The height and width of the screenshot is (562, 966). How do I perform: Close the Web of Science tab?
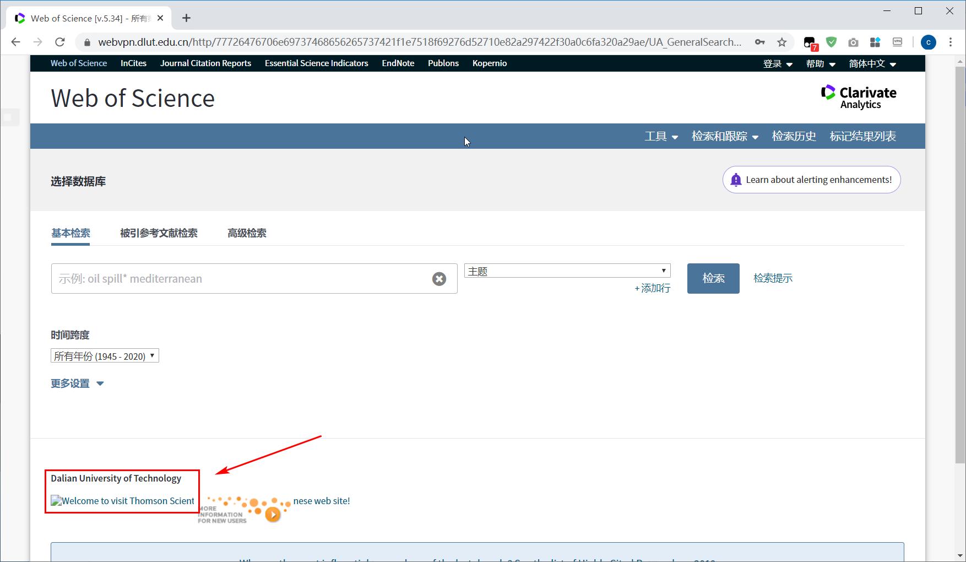click(x=160, y=18)
